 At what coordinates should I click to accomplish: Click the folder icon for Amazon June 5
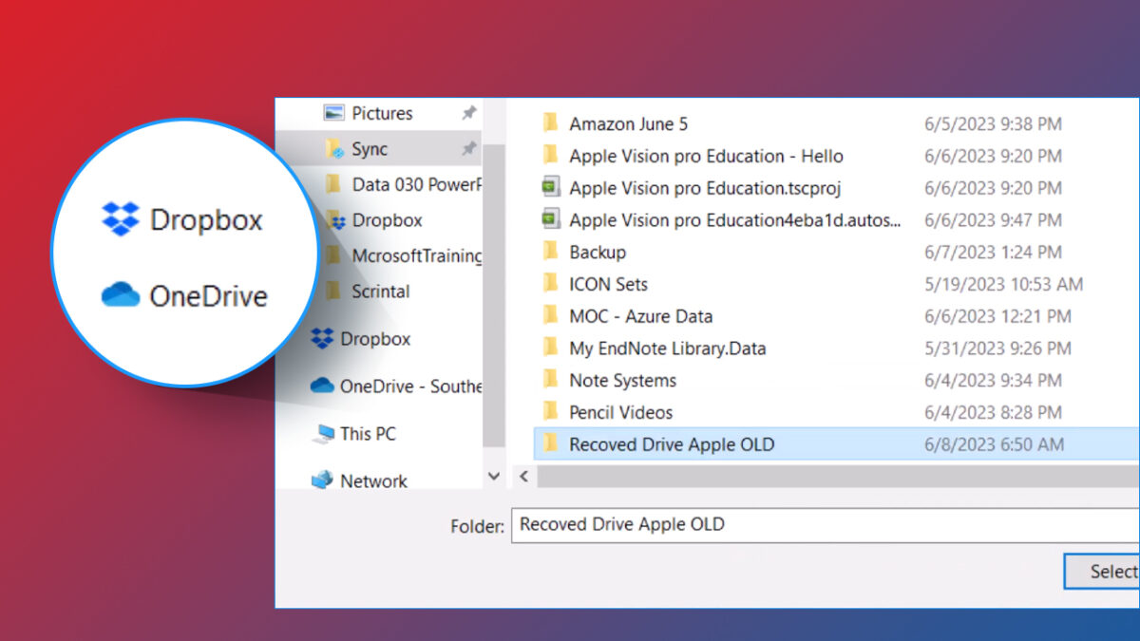[x=549, y=123]
